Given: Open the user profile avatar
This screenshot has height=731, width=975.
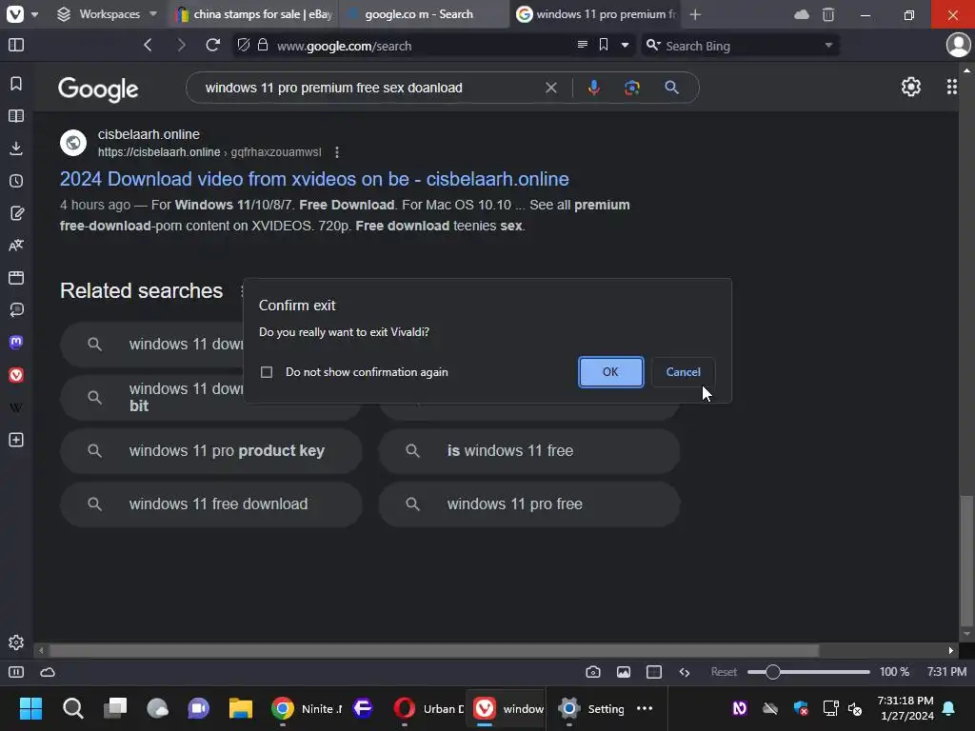Looking at the screenshot, I should pyautogui.click(x=958, y=45).
